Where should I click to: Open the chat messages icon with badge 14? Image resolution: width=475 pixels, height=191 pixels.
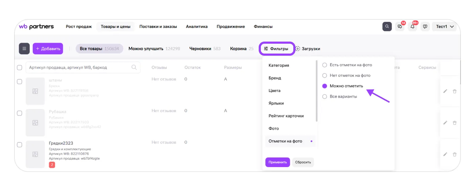[400, 26]
